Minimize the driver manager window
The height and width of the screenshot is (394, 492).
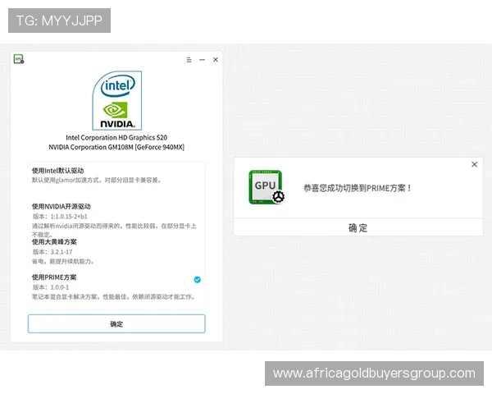tap(202, 60)
